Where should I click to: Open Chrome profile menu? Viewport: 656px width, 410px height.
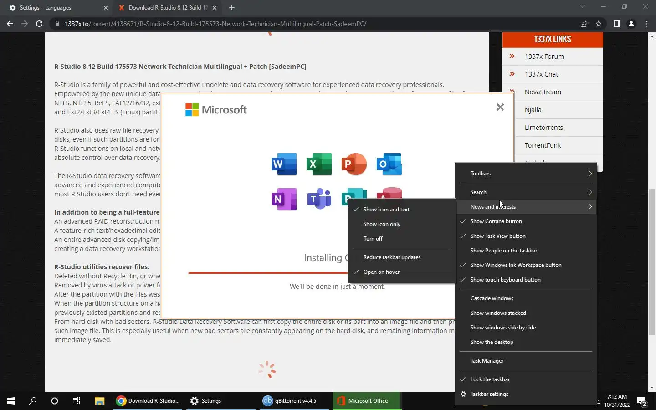(x=631, y=24)
